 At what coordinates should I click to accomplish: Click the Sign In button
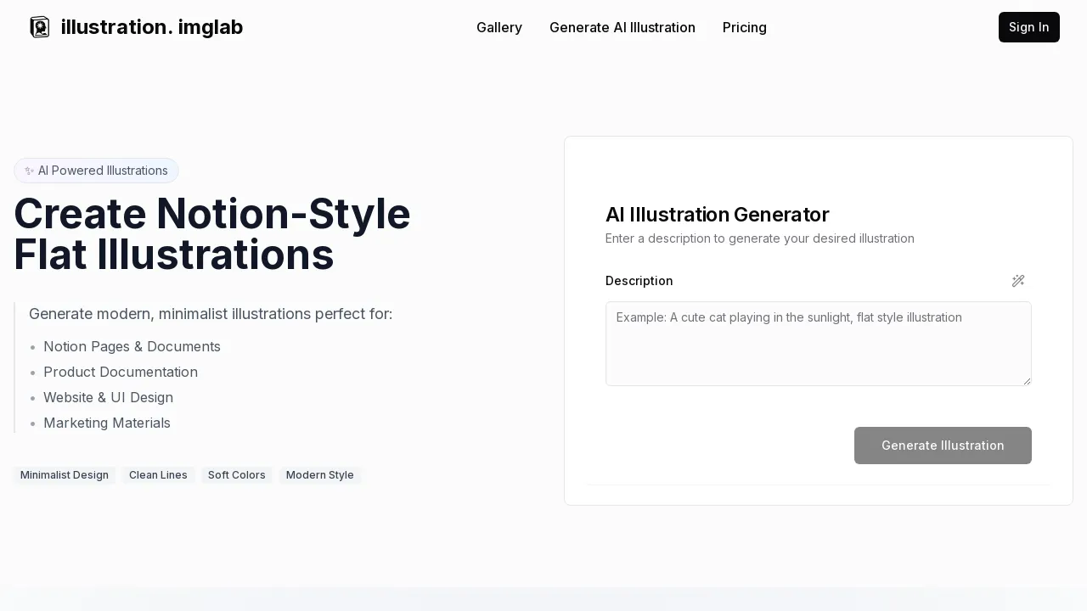click(x=1028, y=27)
